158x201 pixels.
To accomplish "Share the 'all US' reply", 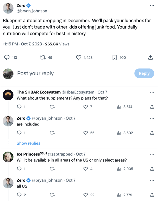I will (152, 195).
